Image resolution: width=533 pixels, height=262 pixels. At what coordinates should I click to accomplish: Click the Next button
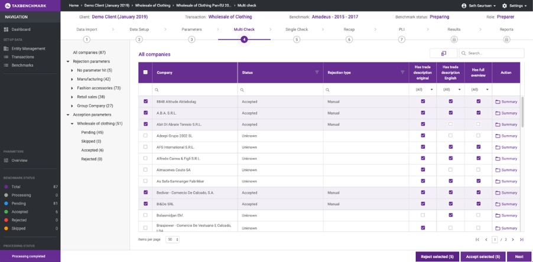pos(519,257)
